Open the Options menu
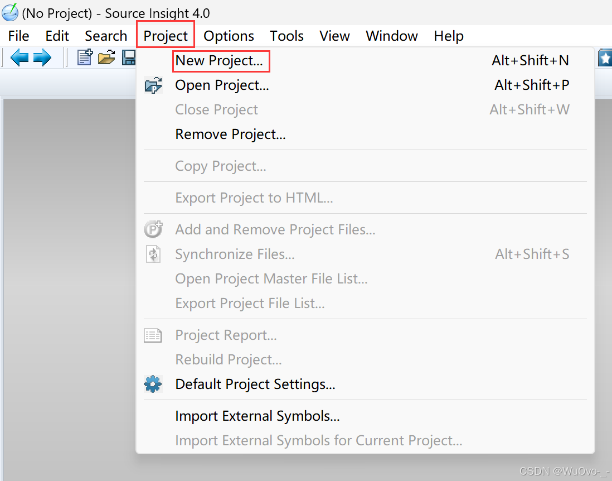Image resolution: width=612 pixels, height=481 pixels. [229, 36]
